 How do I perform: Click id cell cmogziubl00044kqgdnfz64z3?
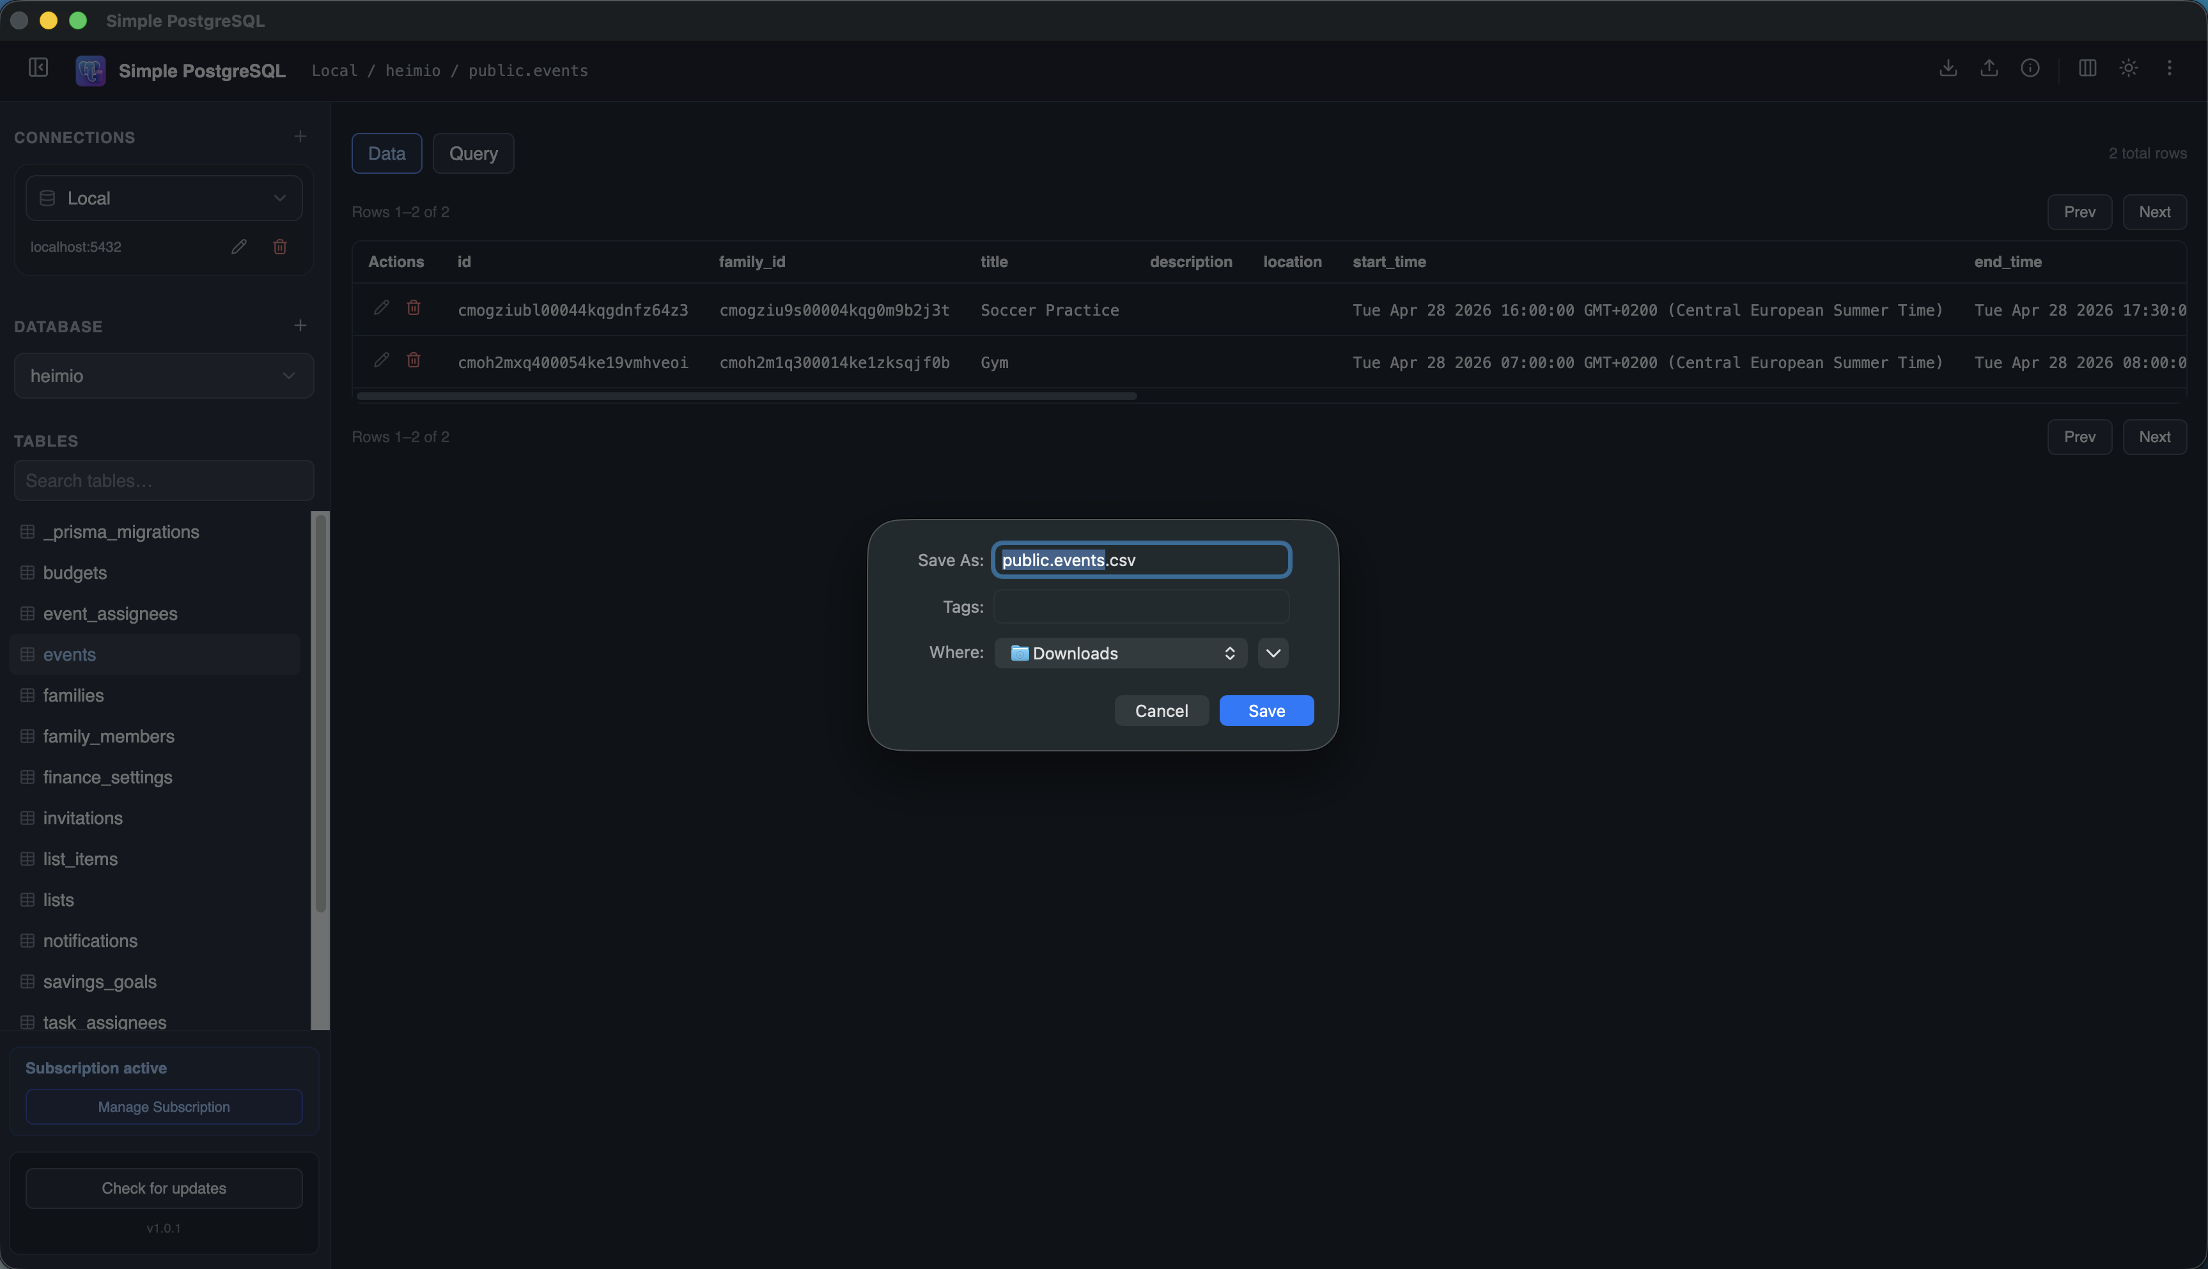point(573,311)
